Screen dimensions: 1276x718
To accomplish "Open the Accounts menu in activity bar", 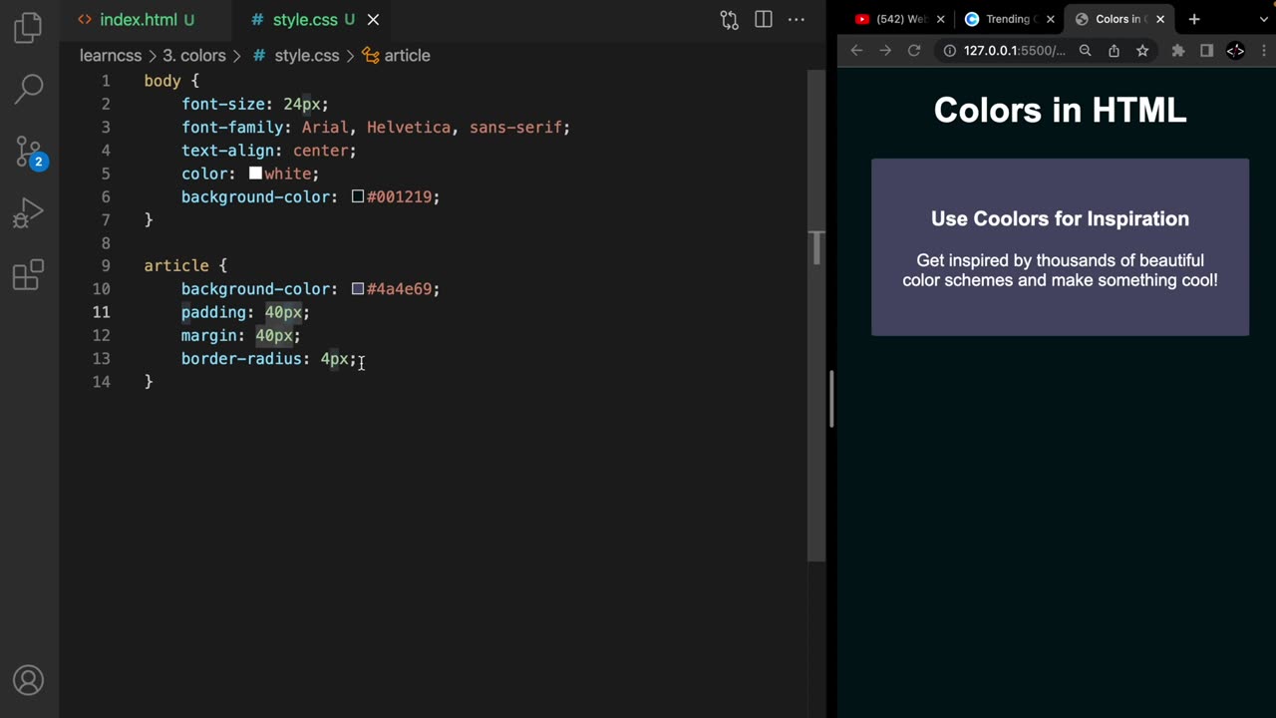I will click(x=29, y=681).
